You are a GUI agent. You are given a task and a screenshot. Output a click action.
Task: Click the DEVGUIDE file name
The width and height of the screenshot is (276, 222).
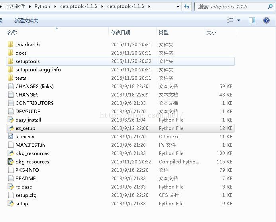28,111
